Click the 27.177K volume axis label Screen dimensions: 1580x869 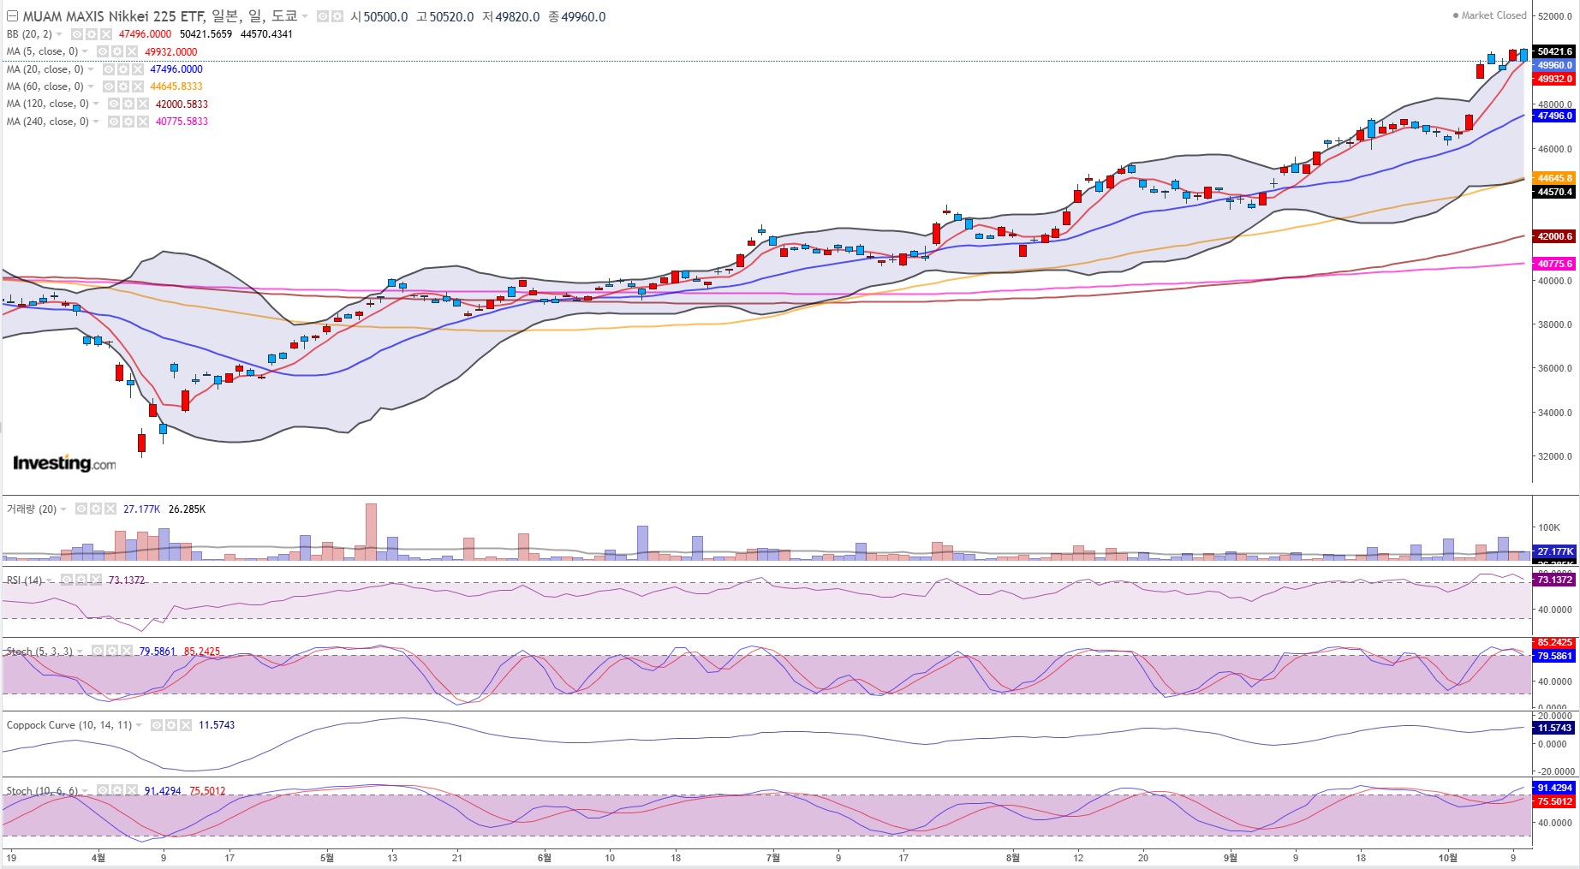[x=1555, y=551]
